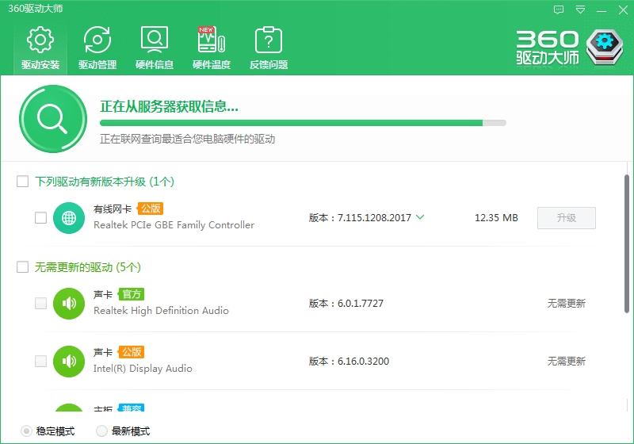
Task: Click 无需更新 status for Intel Display Audio
Action: [x=567, y=361]
